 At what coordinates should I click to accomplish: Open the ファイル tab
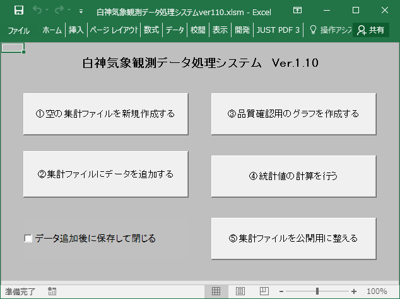[18, 30]
